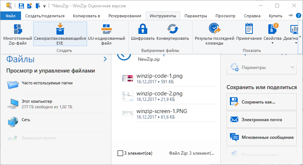Click the Convert icon (Конвертировать)

click(x=173, y=29)
